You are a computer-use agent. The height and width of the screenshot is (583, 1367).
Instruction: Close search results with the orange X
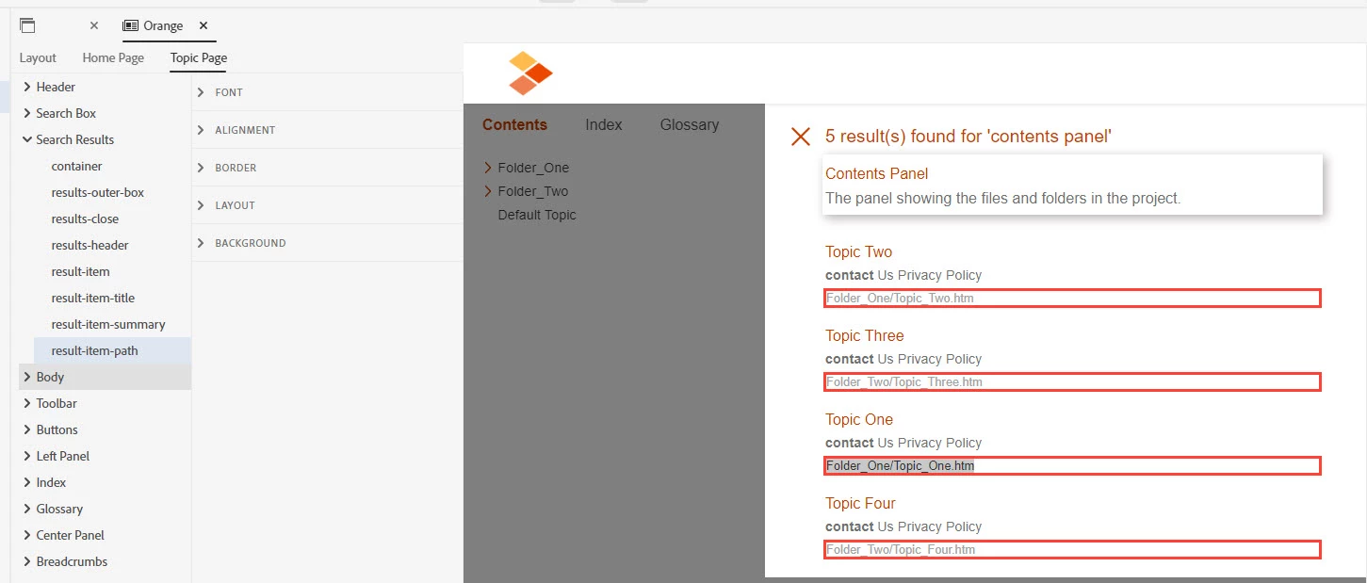(801, 137)
